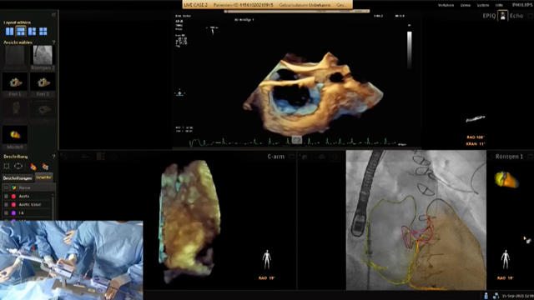Screen dimensions: 534x300
Task: Click the red Aorta color swatch
Action: [x=13, y=197]
